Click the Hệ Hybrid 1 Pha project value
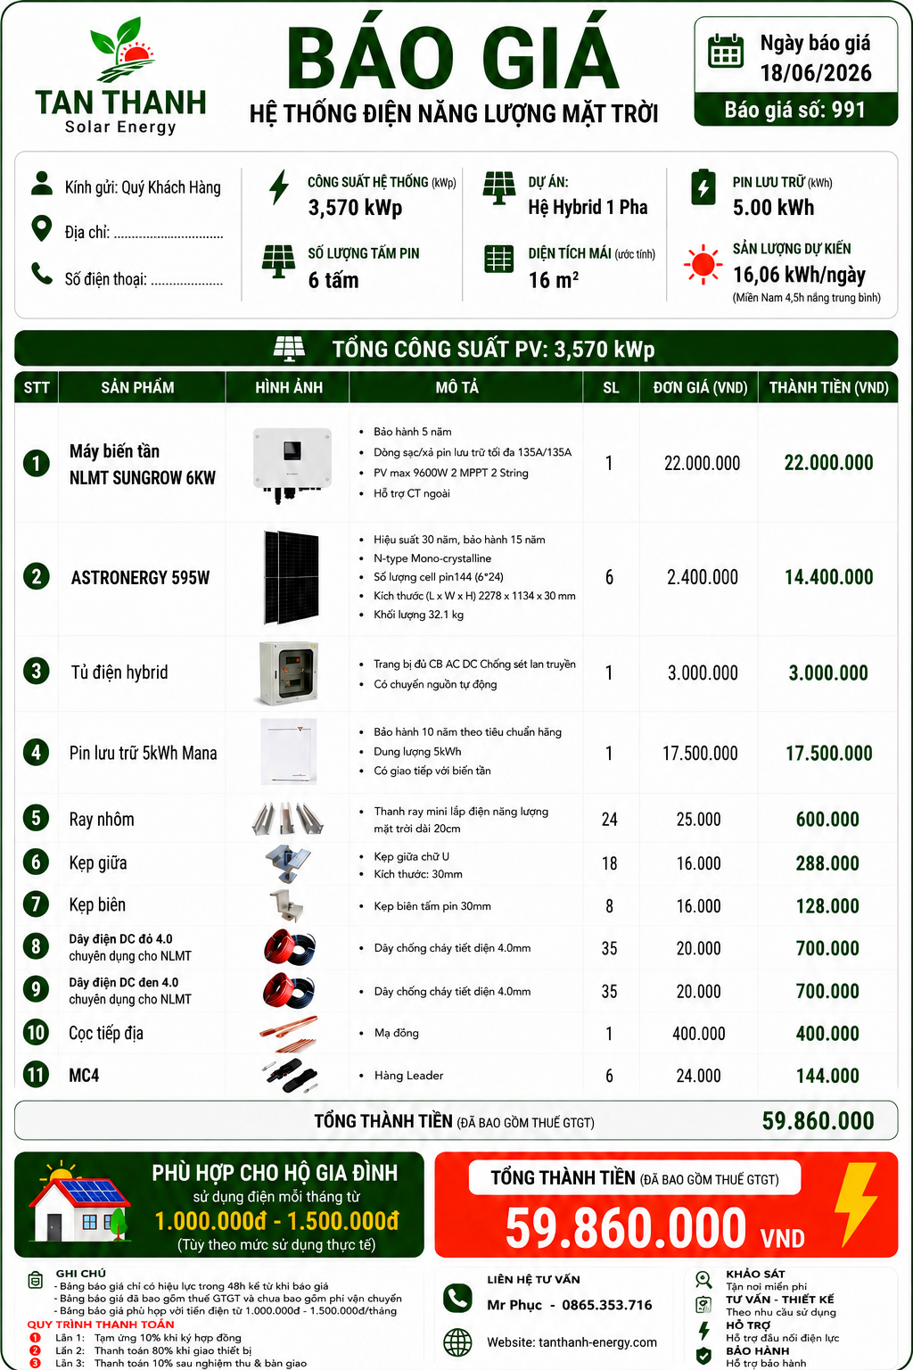This screenshot has width=913, height=1370. 588,208
